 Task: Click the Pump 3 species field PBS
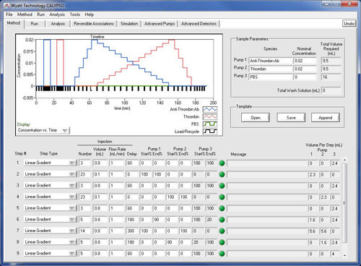[x=271, y=77]
